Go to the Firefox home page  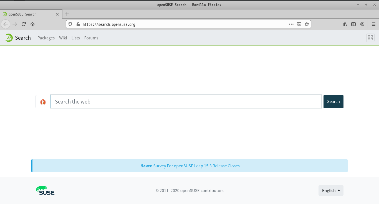coord(32,24)
